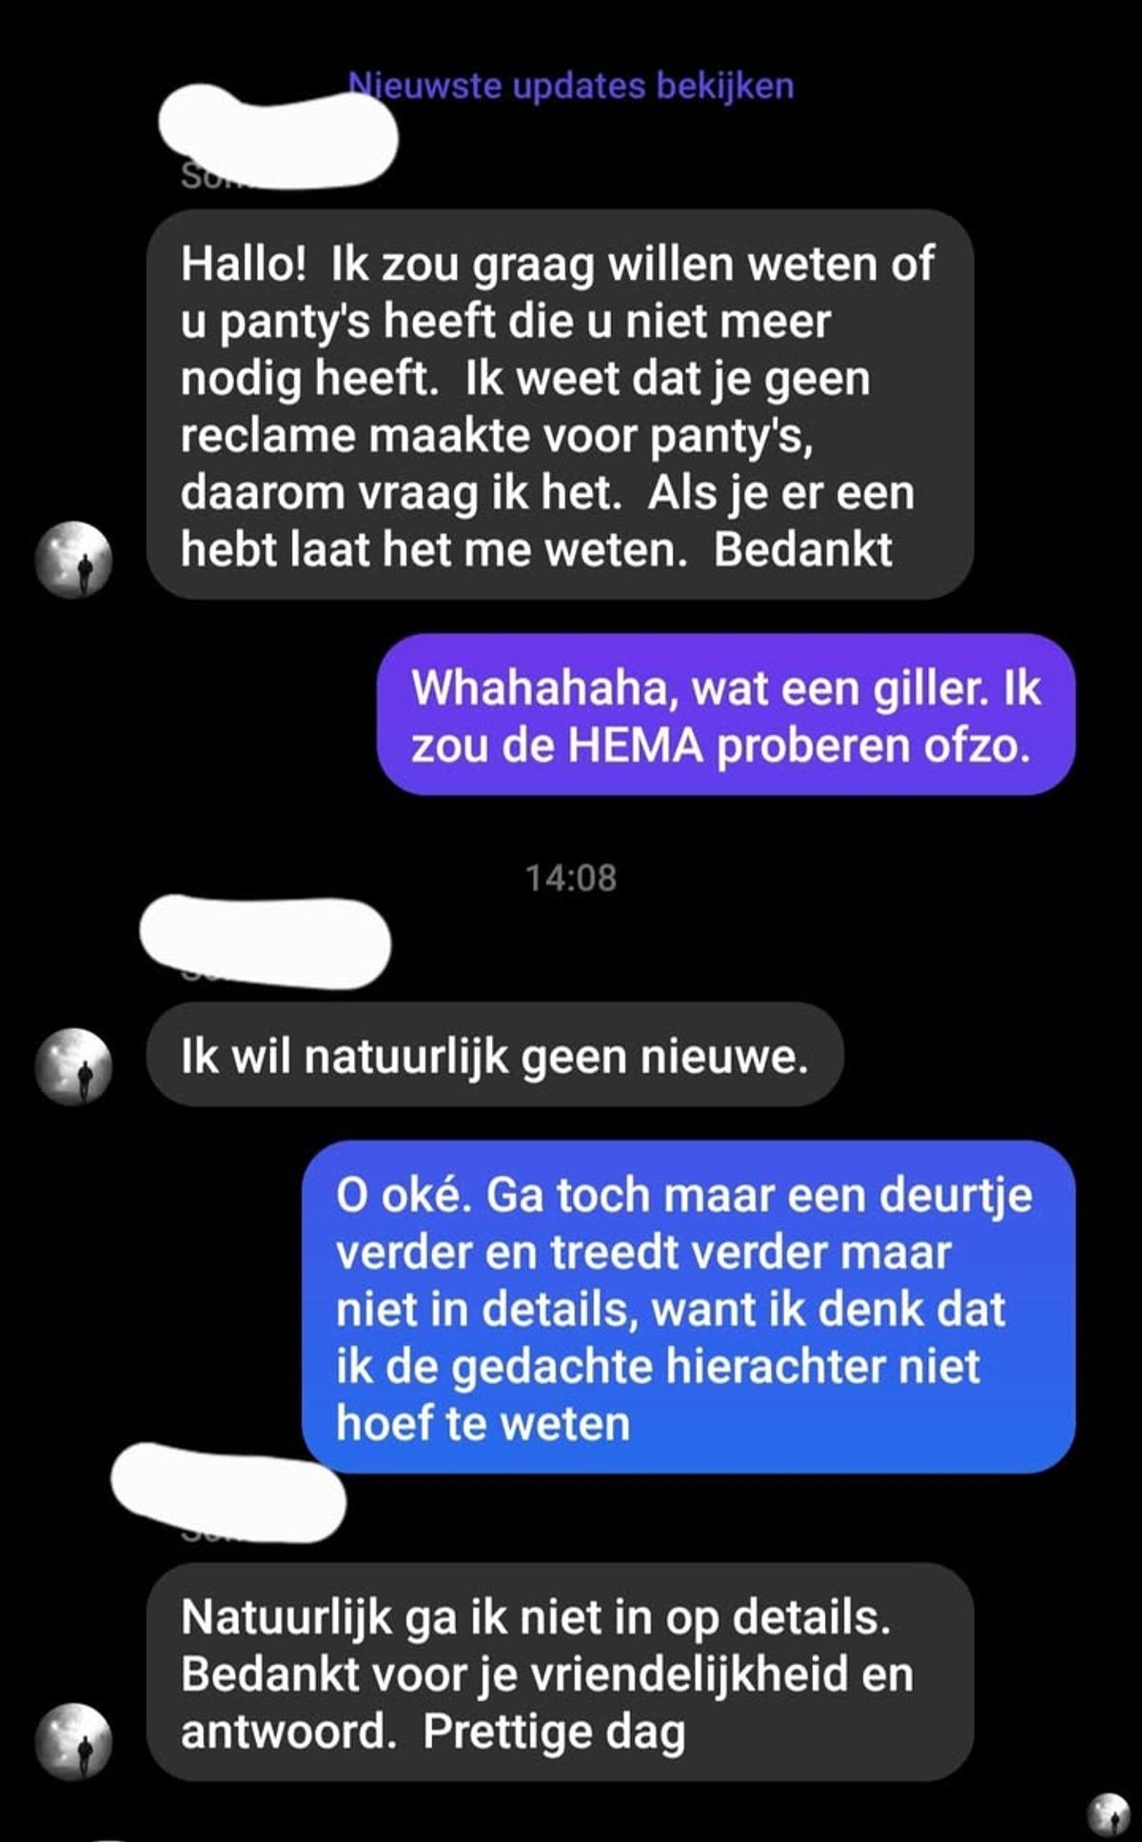Select the blue "O oké. Ga toch maar" bubble
1142x1842 pixels.
pos(689,1307)
